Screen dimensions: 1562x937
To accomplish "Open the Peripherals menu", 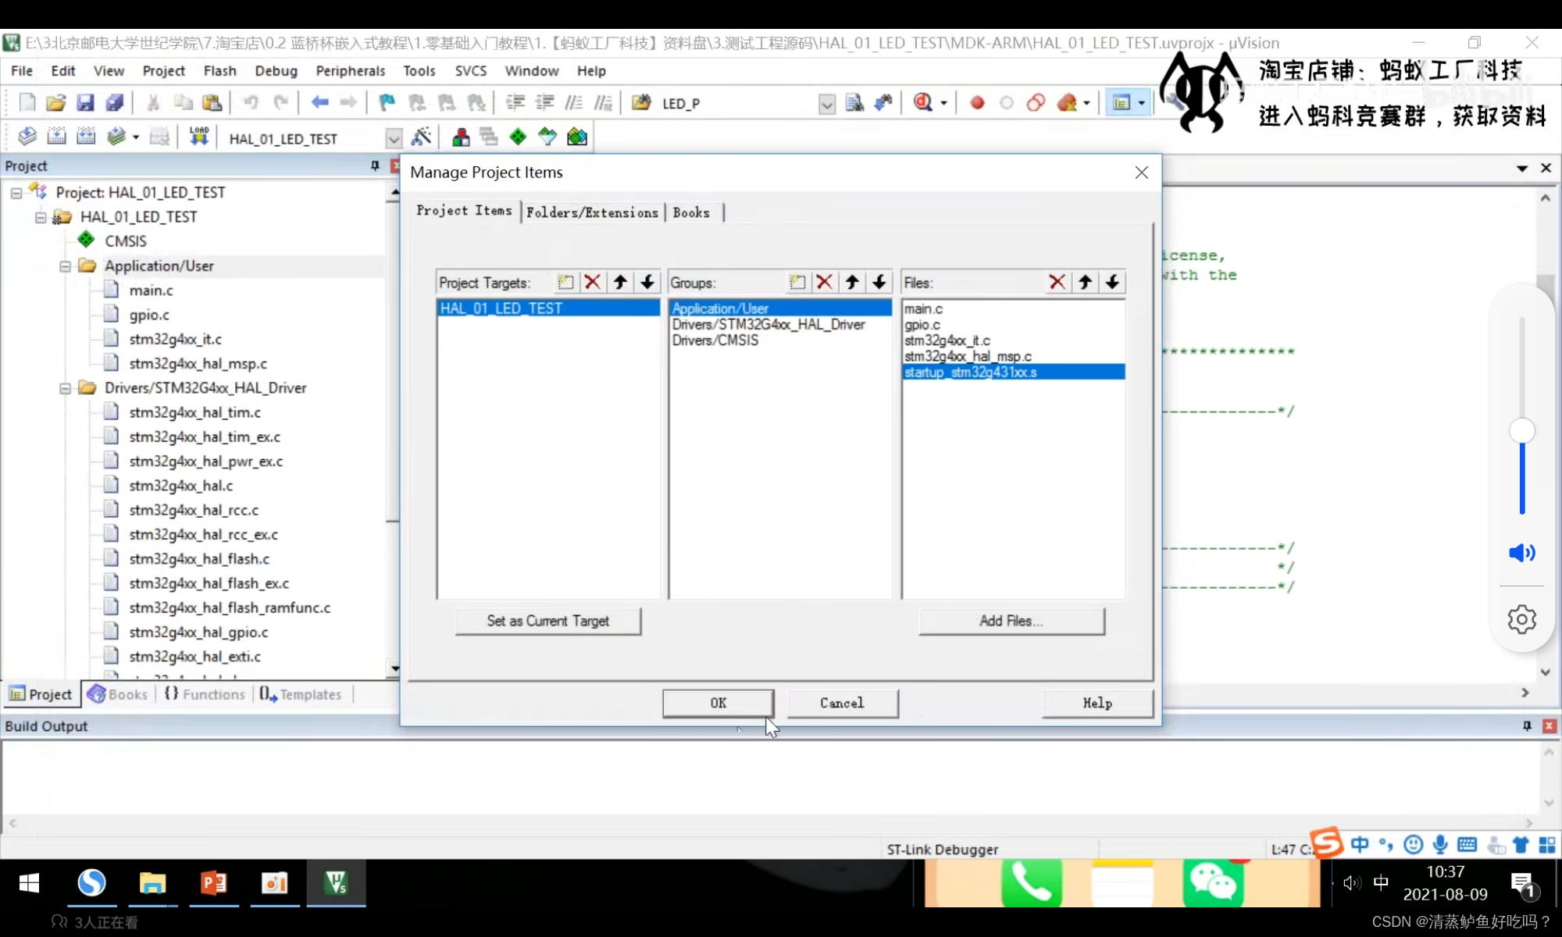I will pos(350,70).
